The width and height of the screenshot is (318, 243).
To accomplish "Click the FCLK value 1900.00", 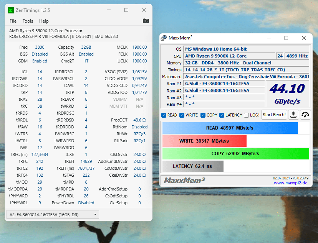I will click(x=139, y=54).
